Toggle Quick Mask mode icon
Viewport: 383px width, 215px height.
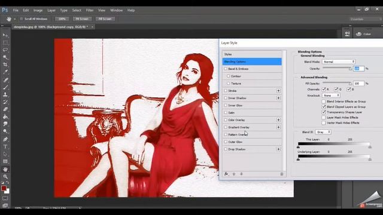coord(5,198)
